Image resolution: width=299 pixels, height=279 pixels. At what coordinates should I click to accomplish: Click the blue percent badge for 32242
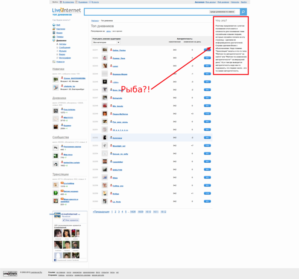(x=207, y=58)
